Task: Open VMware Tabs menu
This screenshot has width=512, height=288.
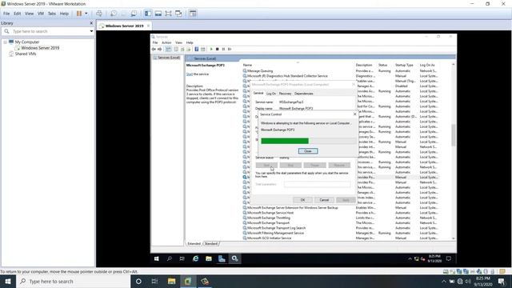Action: click(52, 14)
